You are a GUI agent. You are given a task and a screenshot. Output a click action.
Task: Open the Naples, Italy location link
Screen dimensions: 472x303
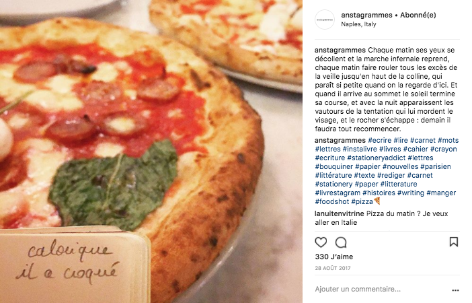[358, 24]
